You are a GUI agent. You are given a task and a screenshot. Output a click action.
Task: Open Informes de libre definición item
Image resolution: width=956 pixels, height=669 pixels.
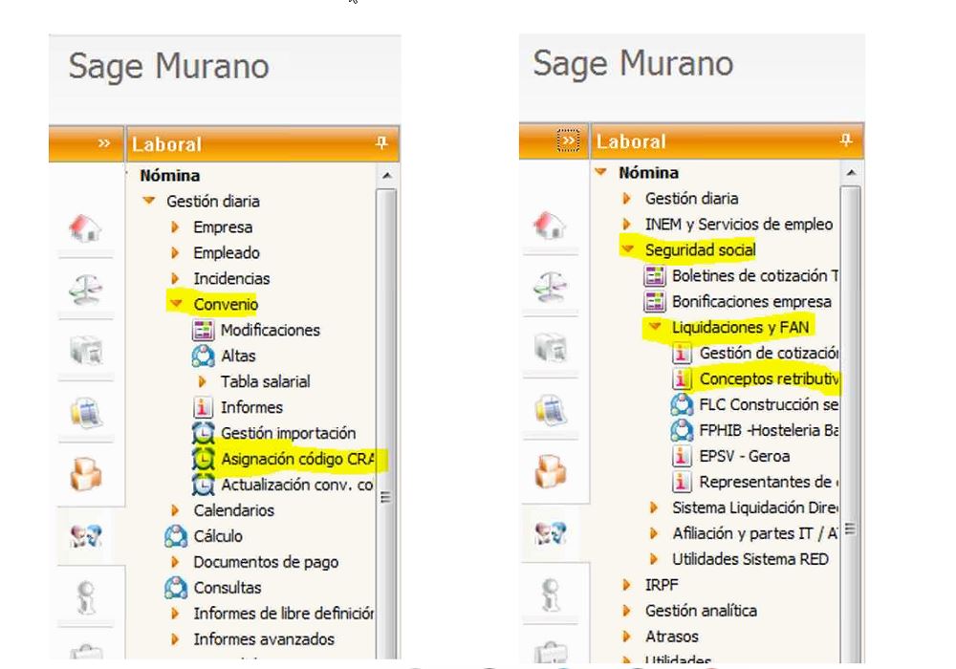tap(284, 613)
